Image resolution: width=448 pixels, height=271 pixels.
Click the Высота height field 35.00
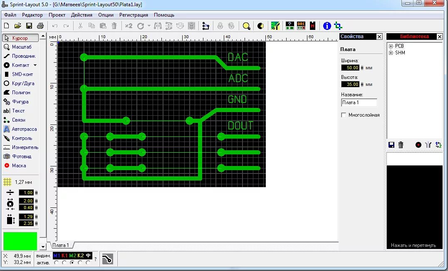tap(350, 84)
